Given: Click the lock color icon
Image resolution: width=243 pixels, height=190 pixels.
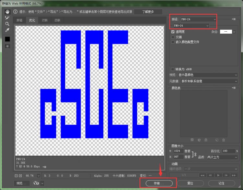Looking at the screenshot, I should point(206,140).
